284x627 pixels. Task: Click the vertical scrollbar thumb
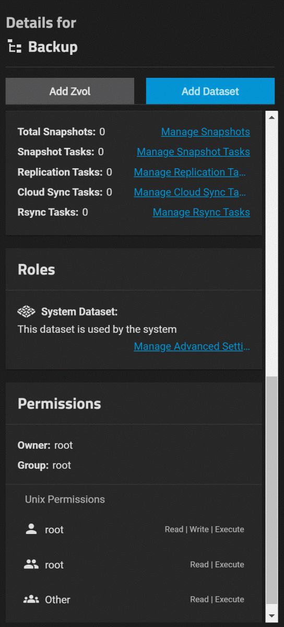(x=271, y=491)
